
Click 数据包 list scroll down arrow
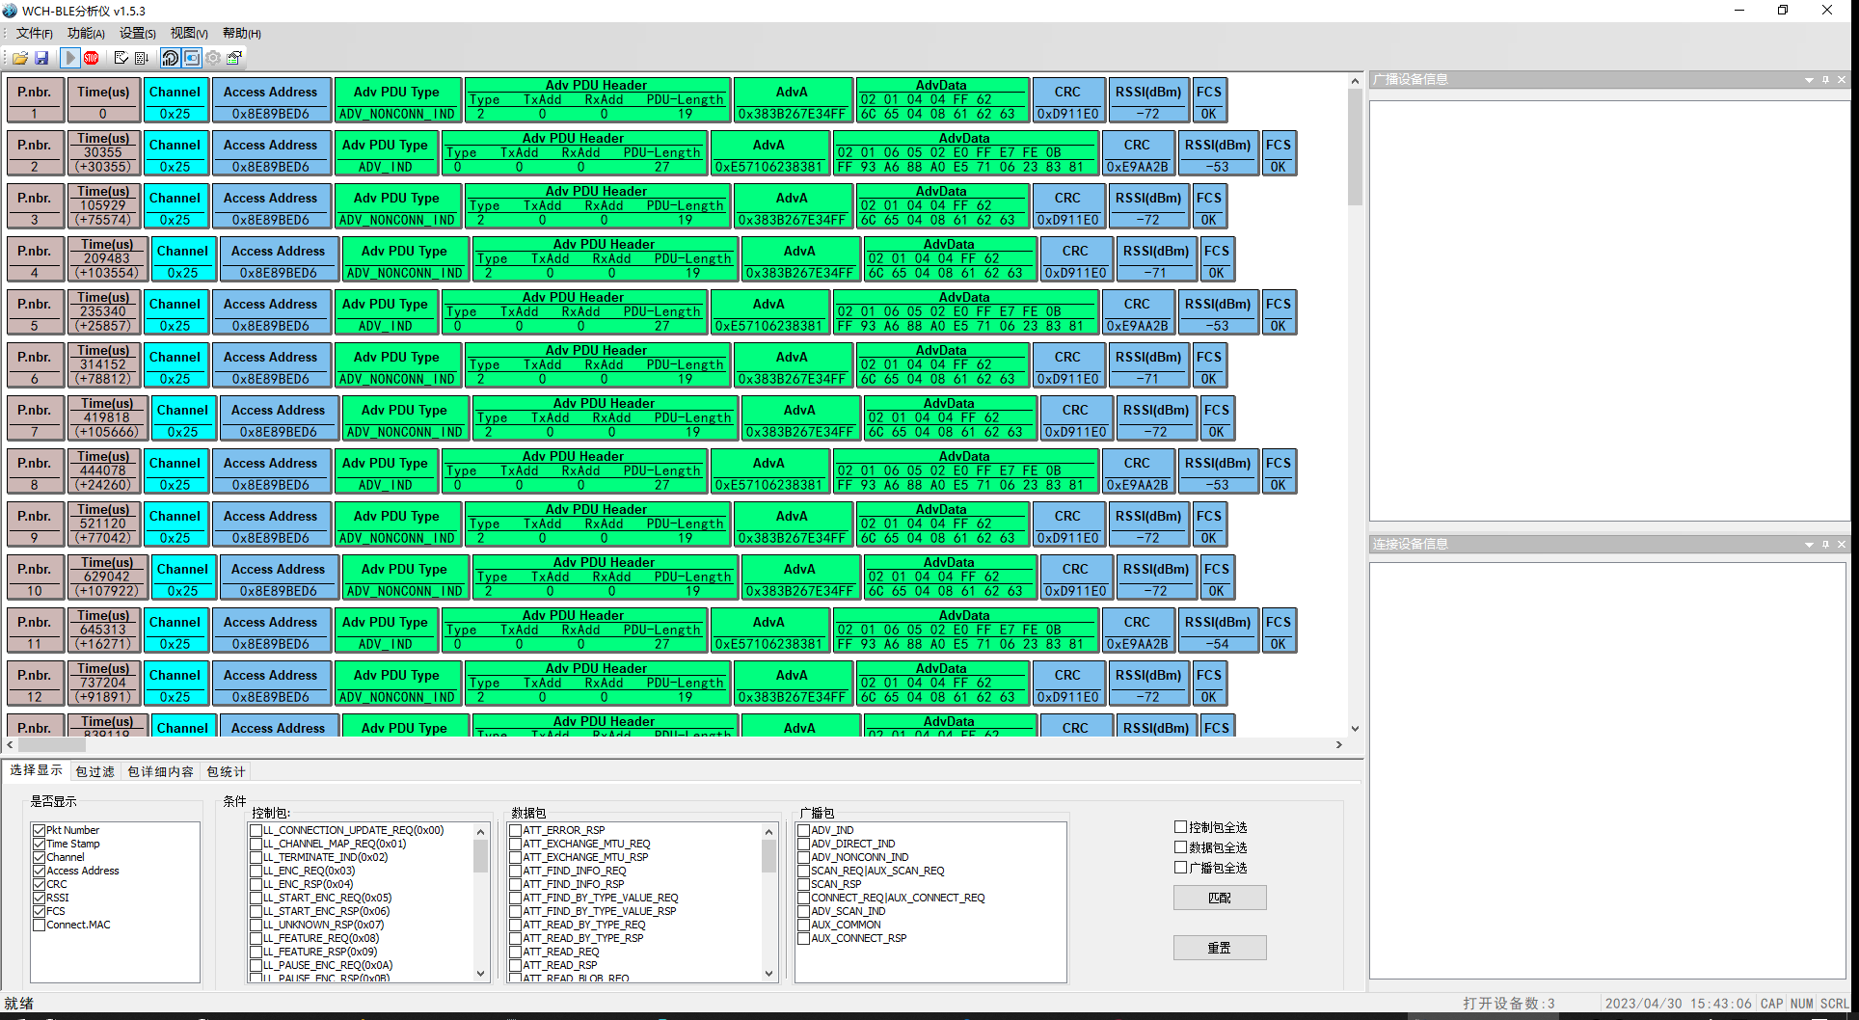(x=768, y=974)
